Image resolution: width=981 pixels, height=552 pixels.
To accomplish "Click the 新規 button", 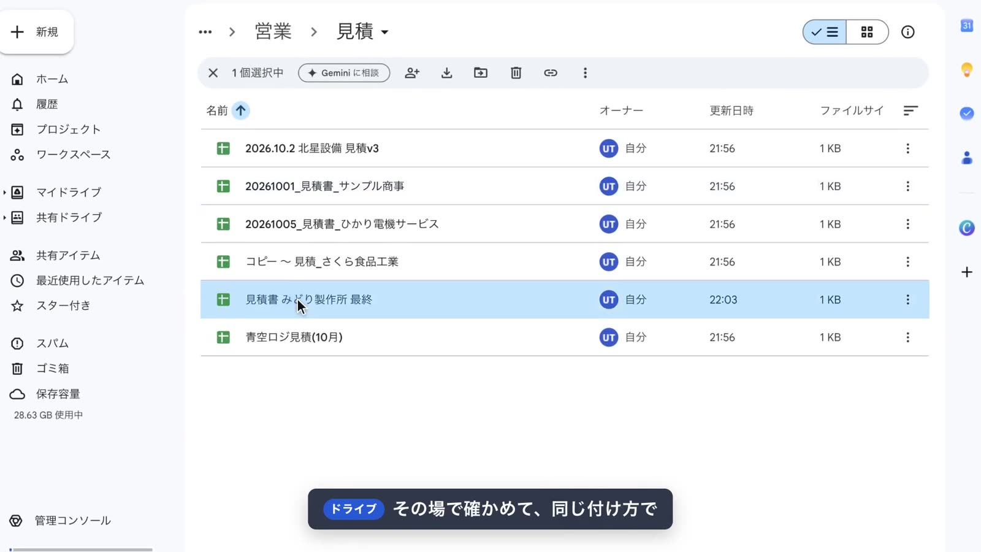I will [37, 32].
